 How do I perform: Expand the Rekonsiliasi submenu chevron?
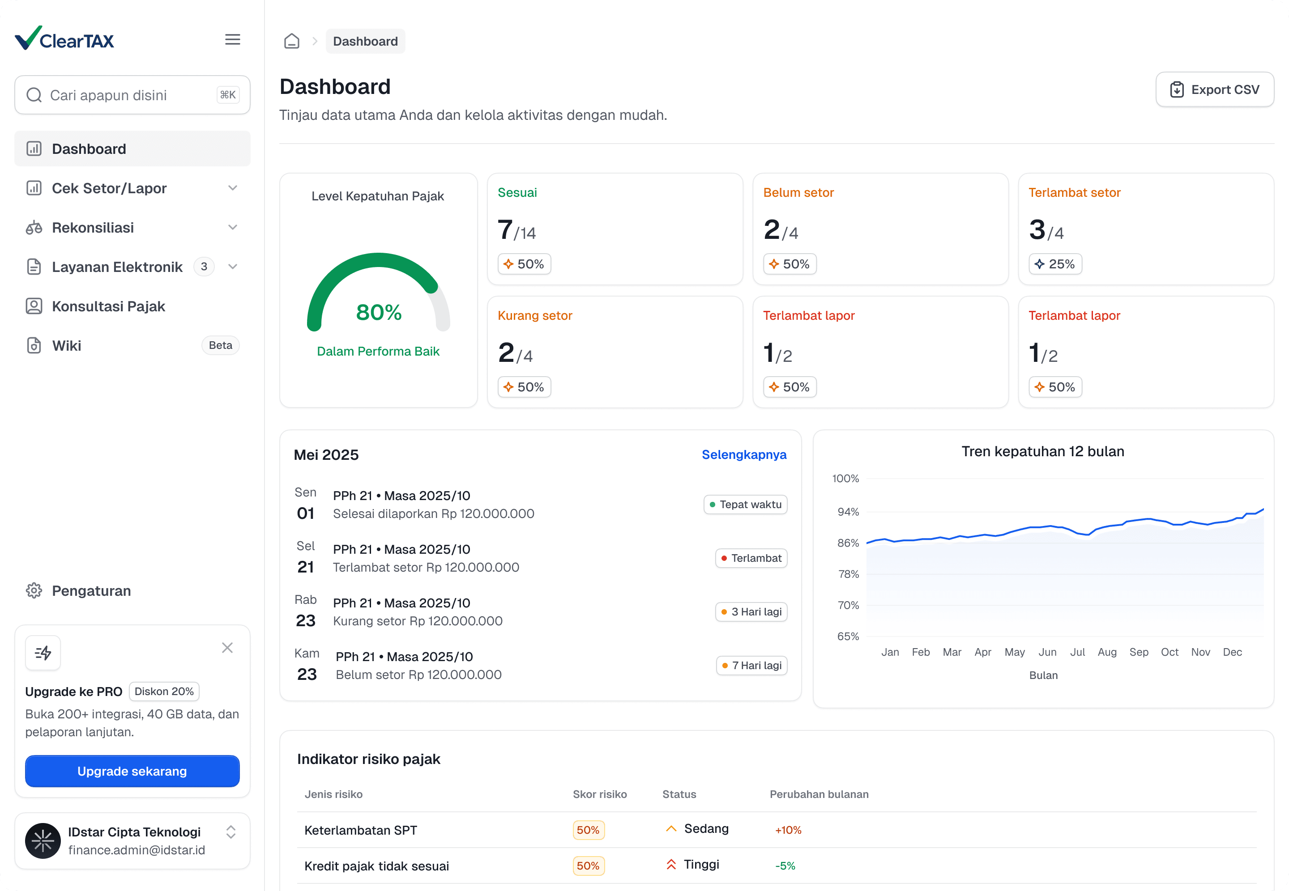(233, 227)
